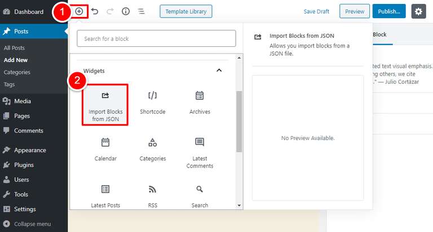Insert the Categories widget block
This screenshot has height=232, width=433.
click(x=152, y=150)
